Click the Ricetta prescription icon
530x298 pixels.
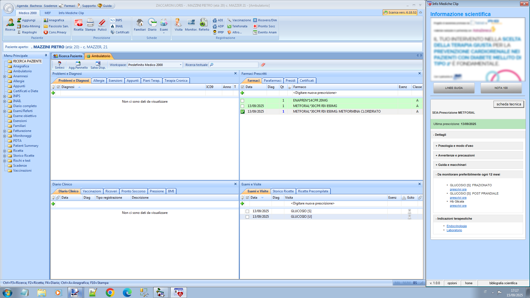[x=78, y=25]
